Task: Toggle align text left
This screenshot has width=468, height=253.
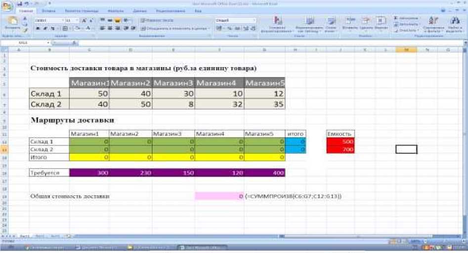Action: (x=102, y=28)
